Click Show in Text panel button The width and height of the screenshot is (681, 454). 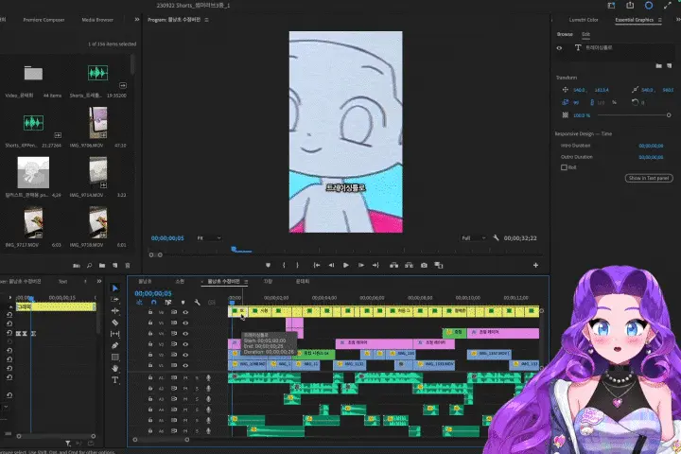click(649, 178)
